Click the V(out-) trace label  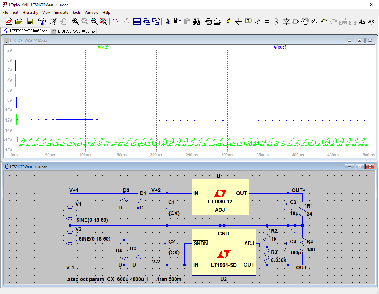coord(280,47)
